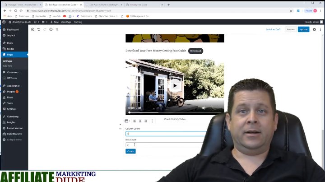Open editor settings gear icon

pyautogui.click(x=314, y=29)
